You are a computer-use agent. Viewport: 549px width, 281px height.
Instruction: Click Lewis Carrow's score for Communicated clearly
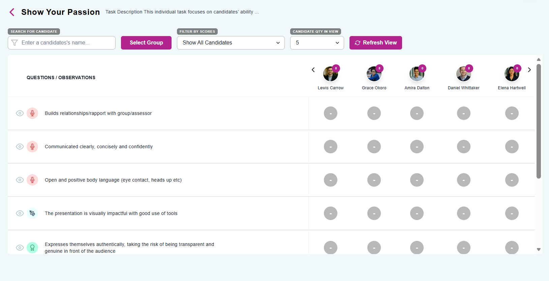click(331, 147)
